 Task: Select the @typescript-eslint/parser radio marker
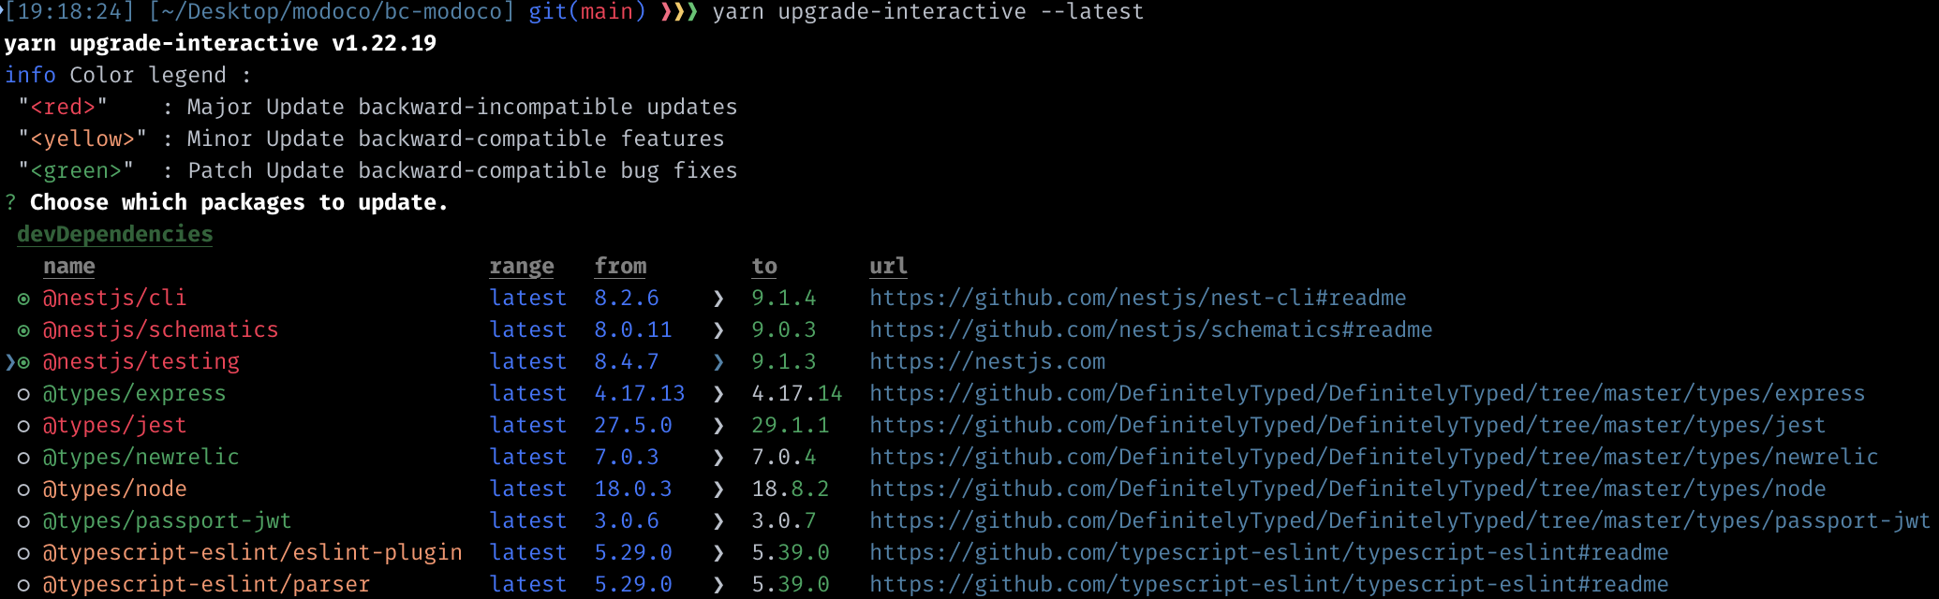(23, 585)
